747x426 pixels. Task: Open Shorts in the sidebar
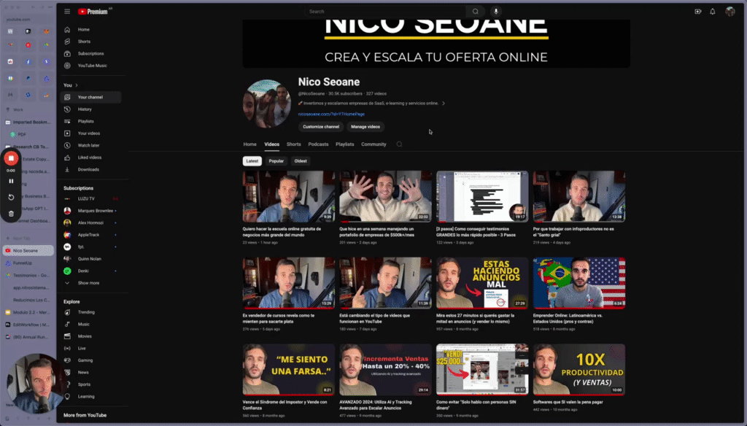tap(91, 42)
